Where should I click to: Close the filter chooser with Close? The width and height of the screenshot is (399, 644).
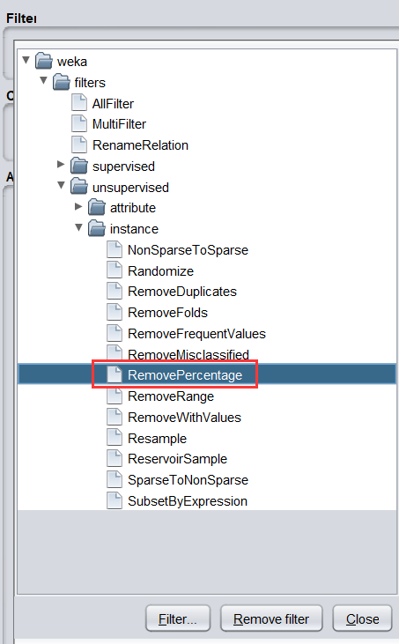[363, 618]
